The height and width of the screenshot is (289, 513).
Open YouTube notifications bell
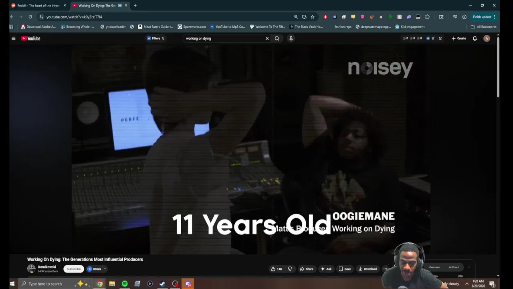pyautogui.click(x=475, y=39)
